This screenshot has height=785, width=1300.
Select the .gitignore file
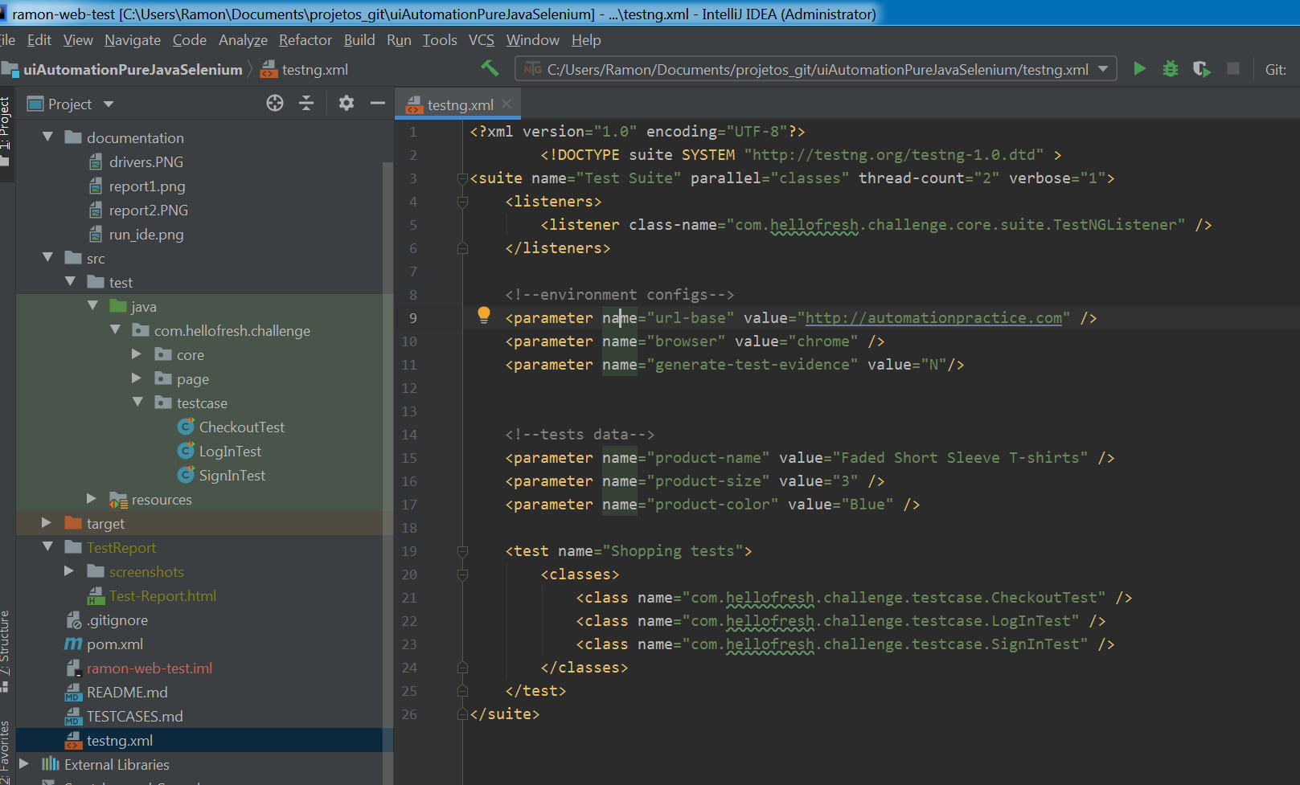click(x=117, y=620)
